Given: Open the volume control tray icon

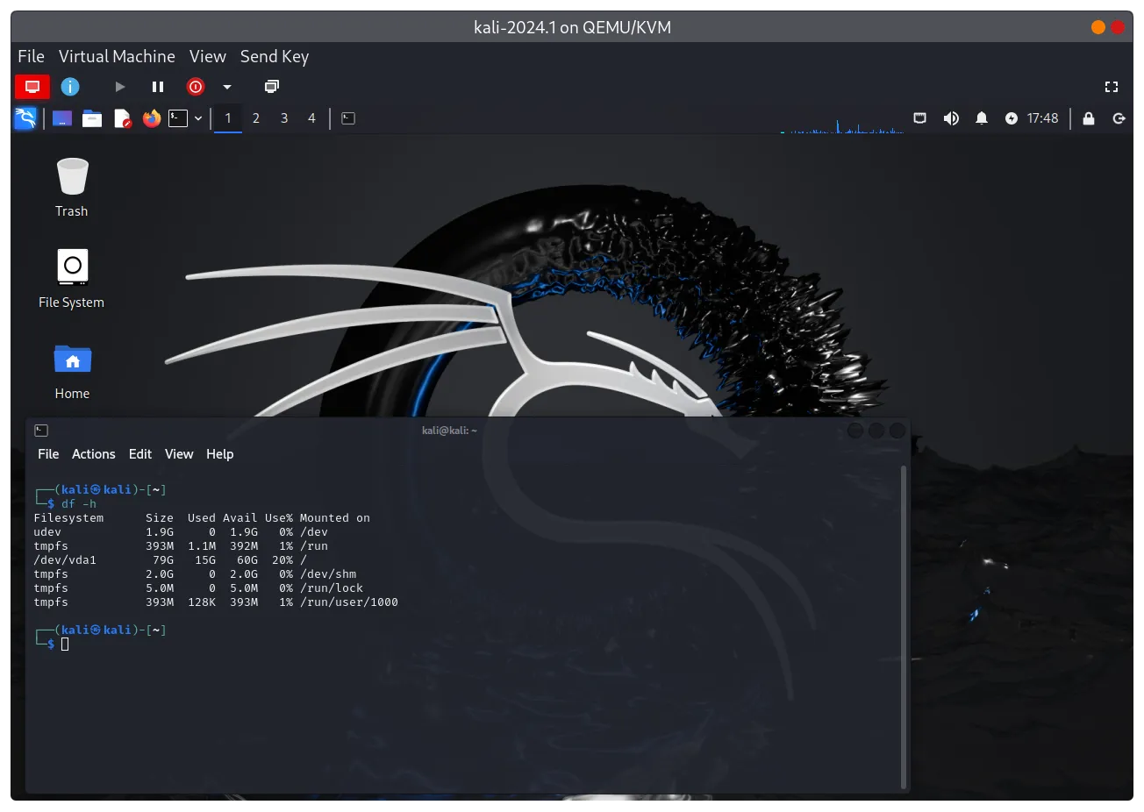Looking at the screenshot, I should (x=951, y=118).
